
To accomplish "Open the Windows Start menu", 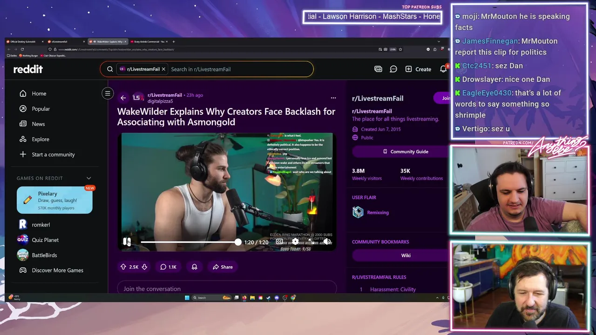I will pyautogui.click(x=187, y=298).
